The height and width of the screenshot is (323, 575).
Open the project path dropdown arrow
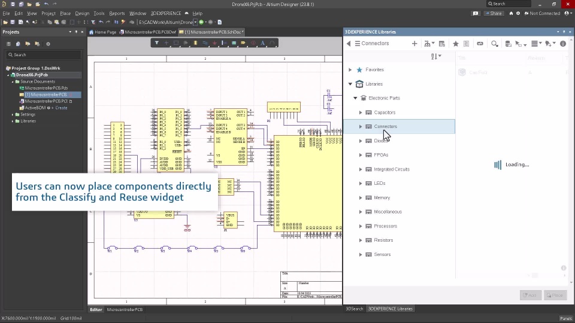[195, 22]
